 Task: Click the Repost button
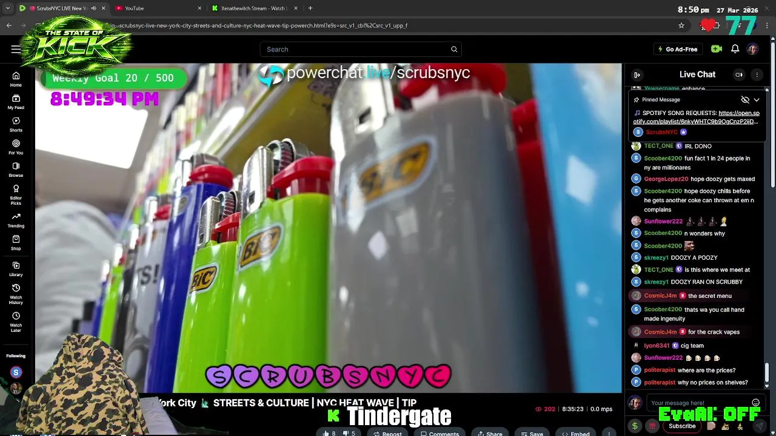[x=387, y=434]
